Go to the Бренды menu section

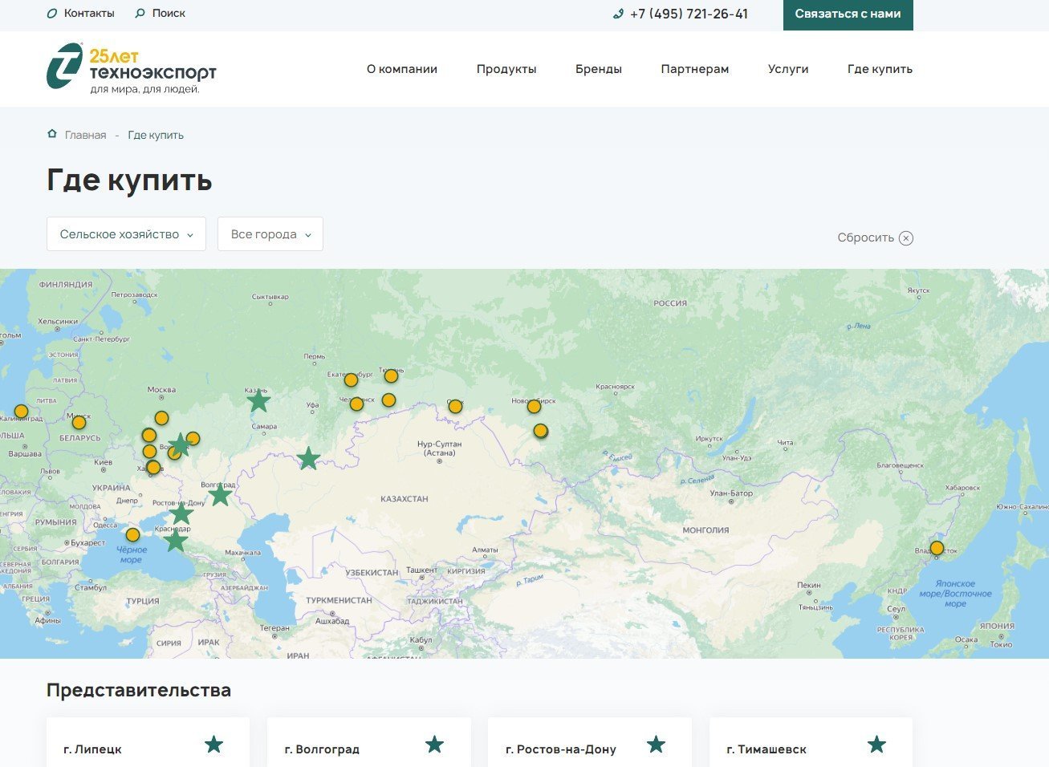pos(598,69)
